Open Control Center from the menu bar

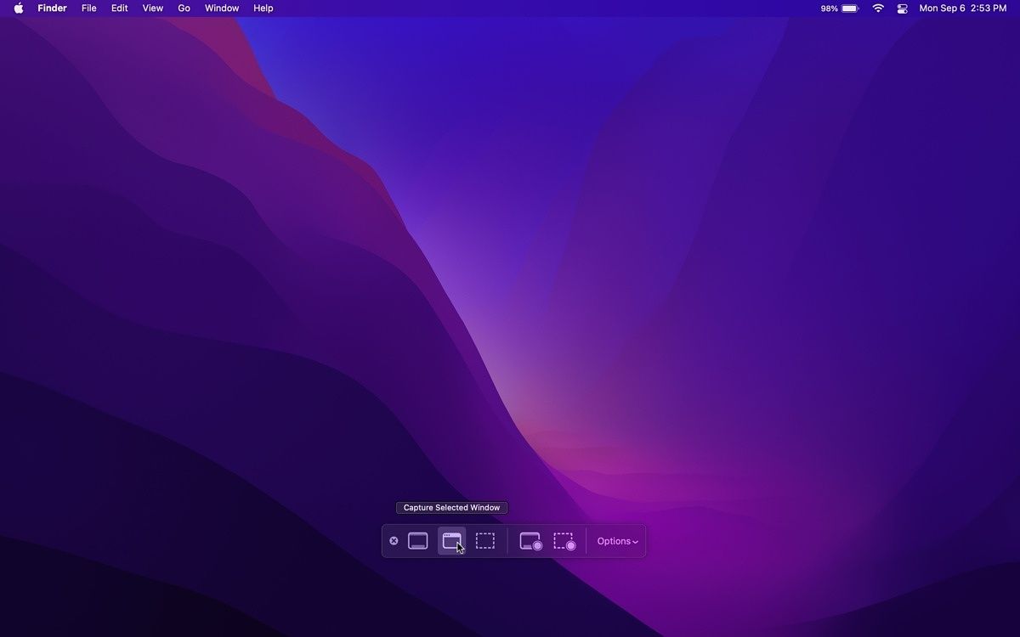[x=902, y=8]
